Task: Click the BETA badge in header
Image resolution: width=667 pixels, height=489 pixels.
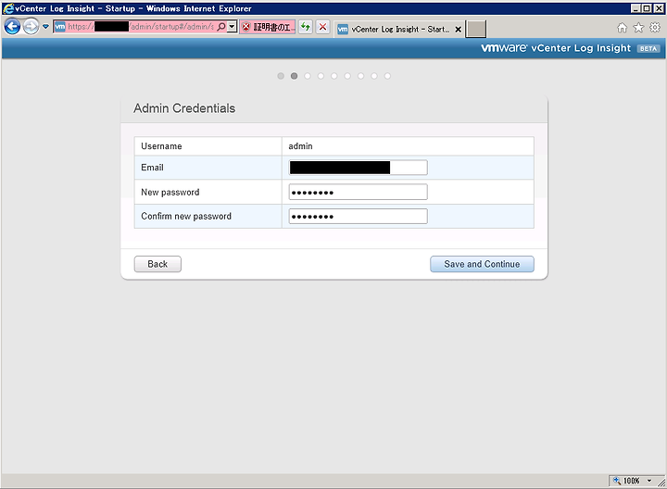Action: click(x=648, y=48)
